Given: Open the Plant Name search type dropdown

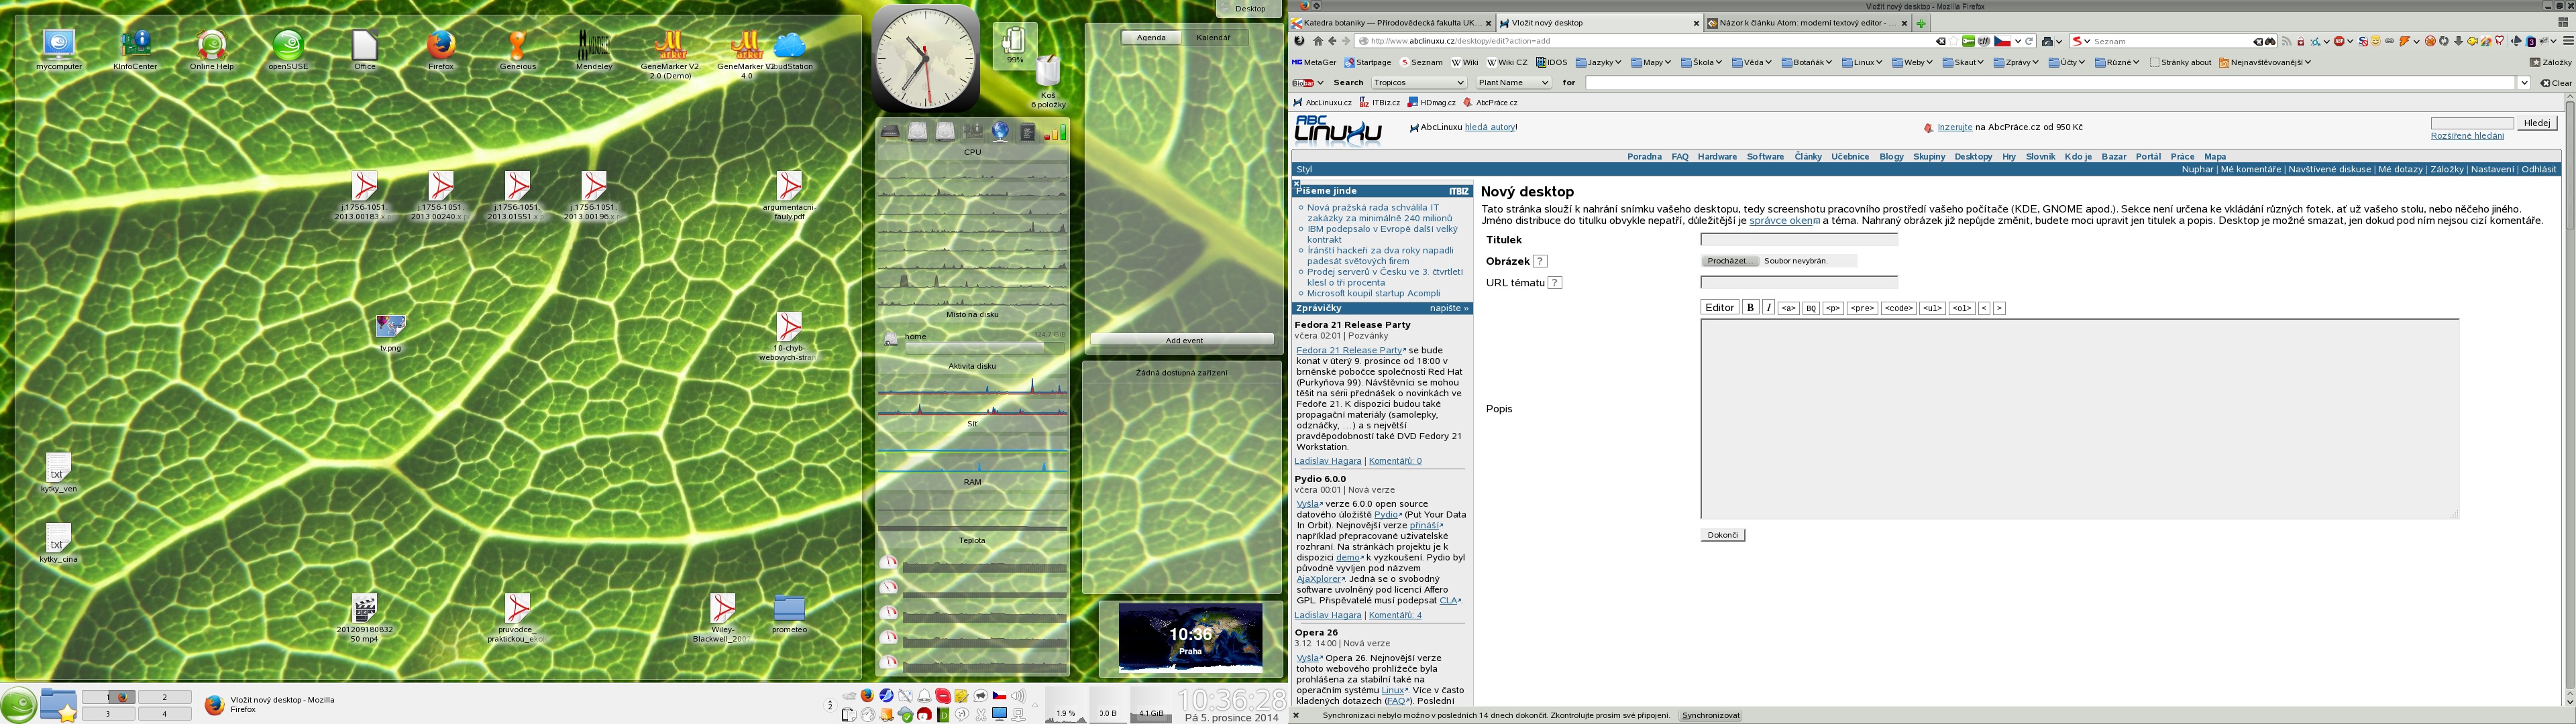Looking at the screenshot, I should point(1513,83).
